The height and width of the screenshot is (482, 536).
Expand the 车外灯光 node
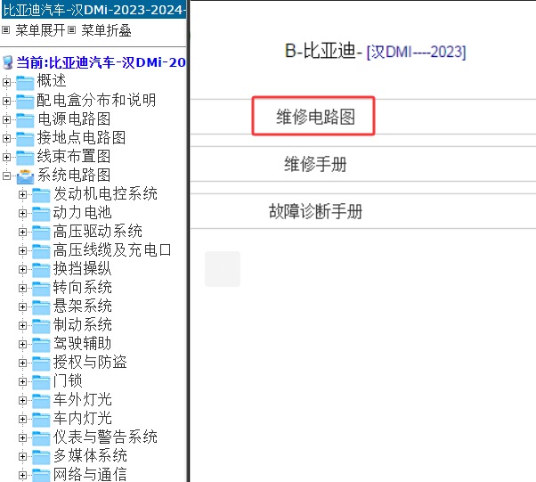pos(22,401)
